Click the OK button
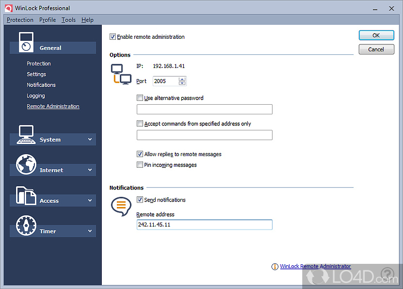403x289 pixels. click(376, 35)
